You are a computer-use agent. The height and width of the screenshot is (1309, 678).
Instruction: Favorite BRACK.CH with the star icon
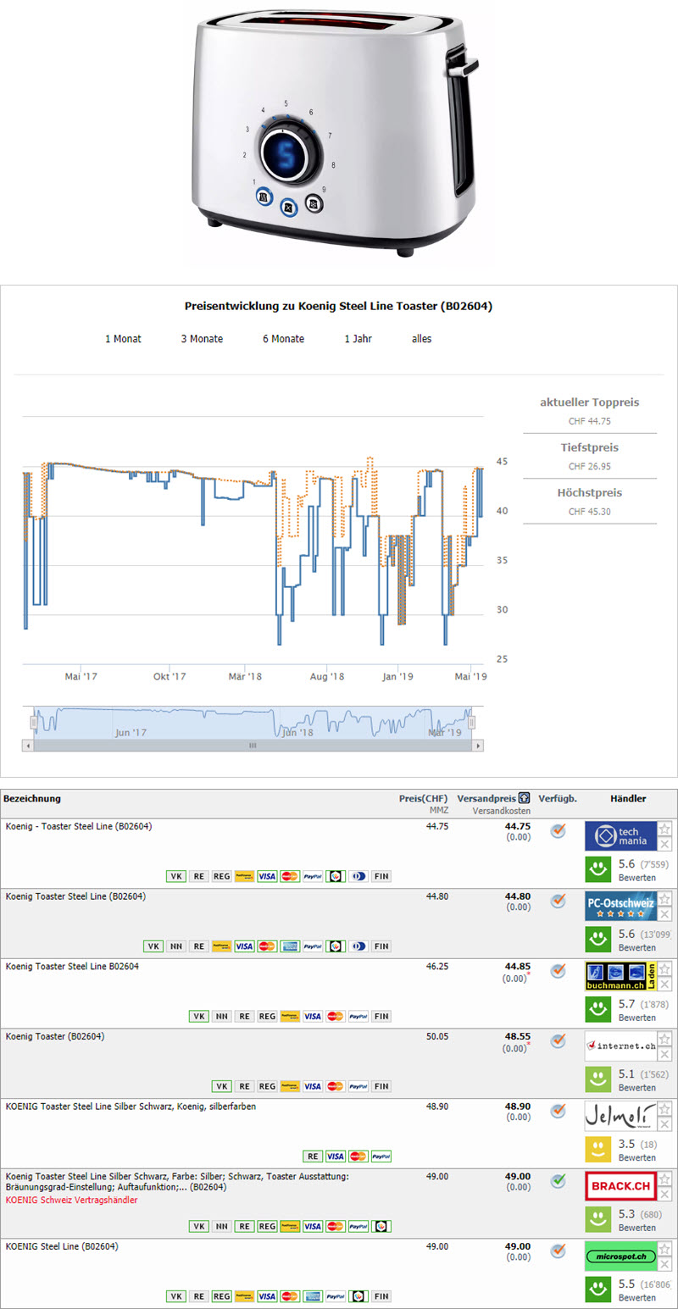665,1178
